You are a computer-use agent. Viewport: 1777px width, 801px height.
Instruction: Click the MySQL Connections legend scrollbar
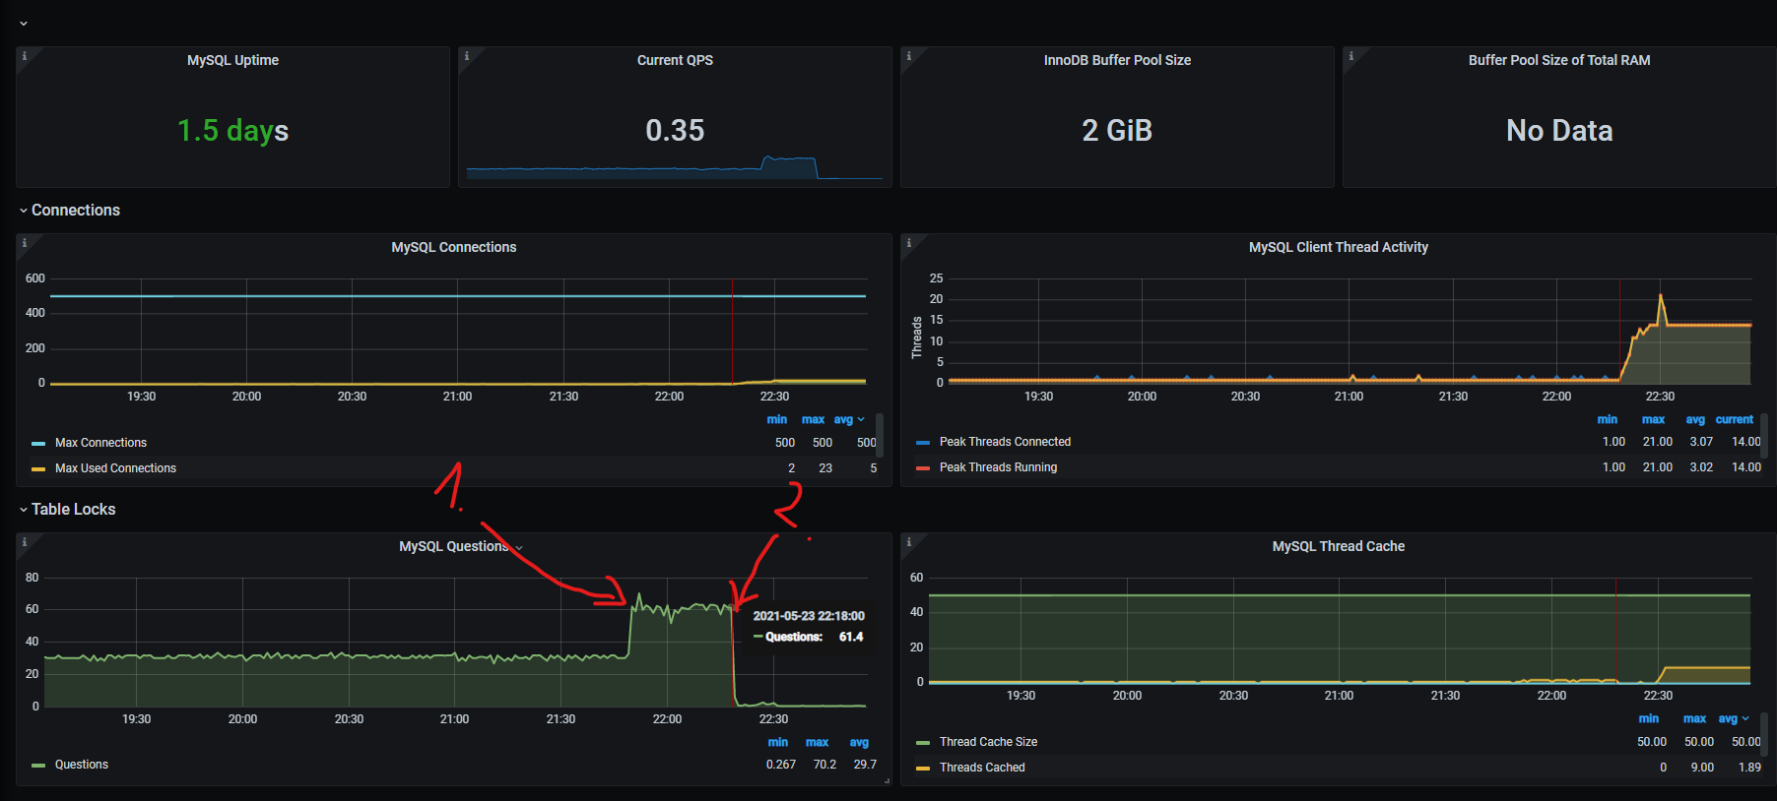879,433
